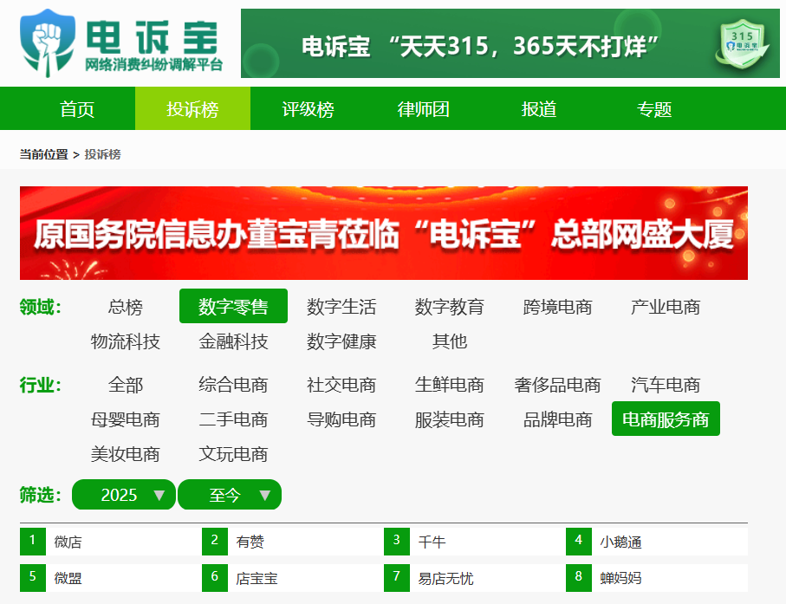
Task: Select the 综合电商 industry filter
Action: (x=234, y=385)
